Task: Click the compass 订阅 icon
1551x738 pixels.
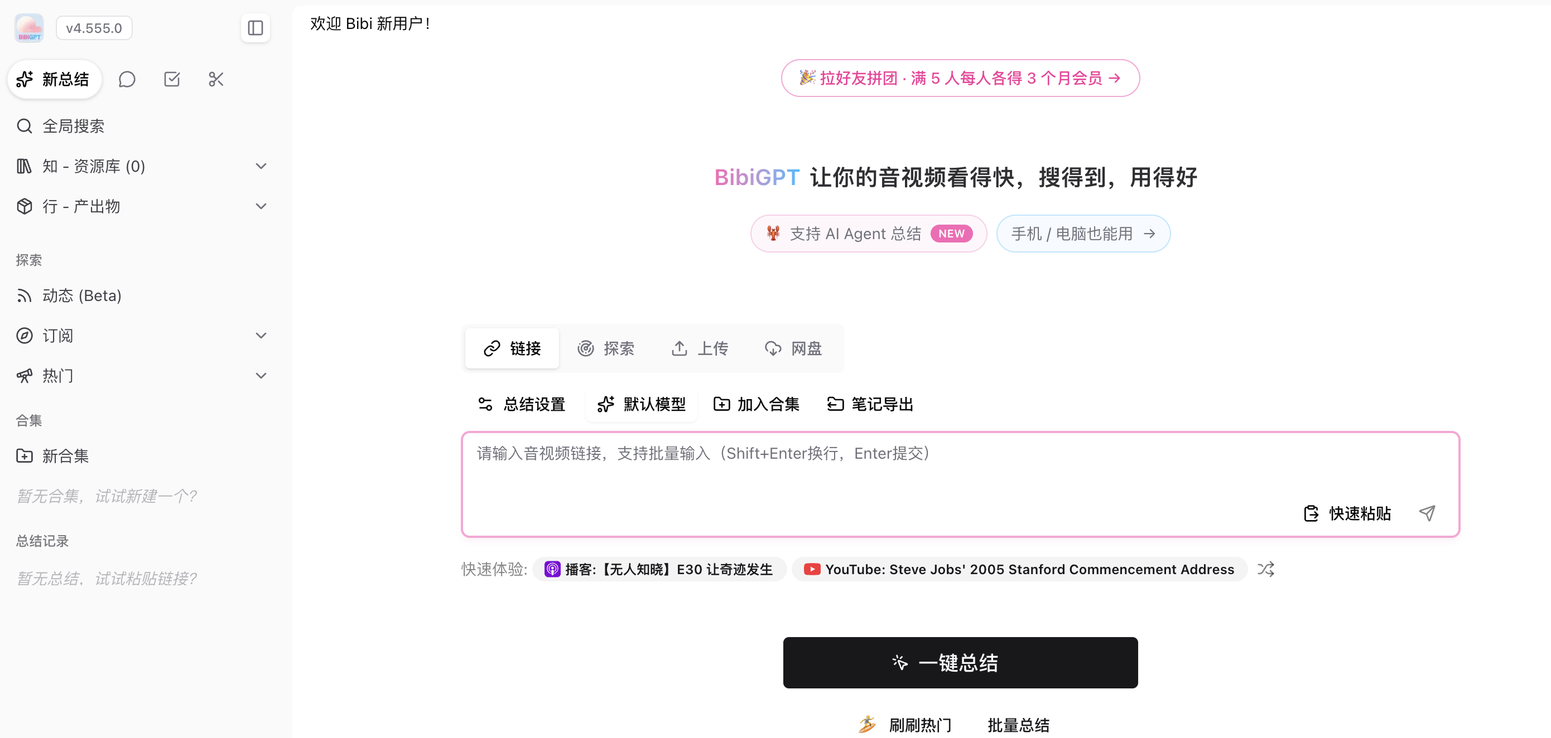Action: (24, 336)
